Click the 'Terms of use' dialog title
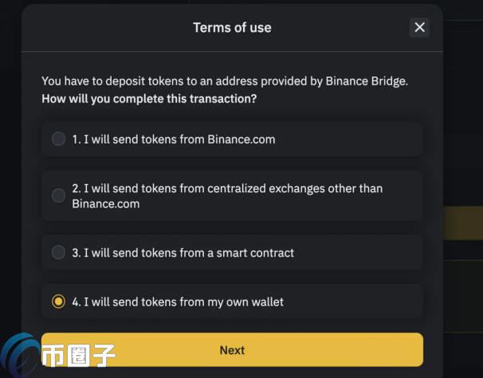483x378 pixels. click(232, 28)
